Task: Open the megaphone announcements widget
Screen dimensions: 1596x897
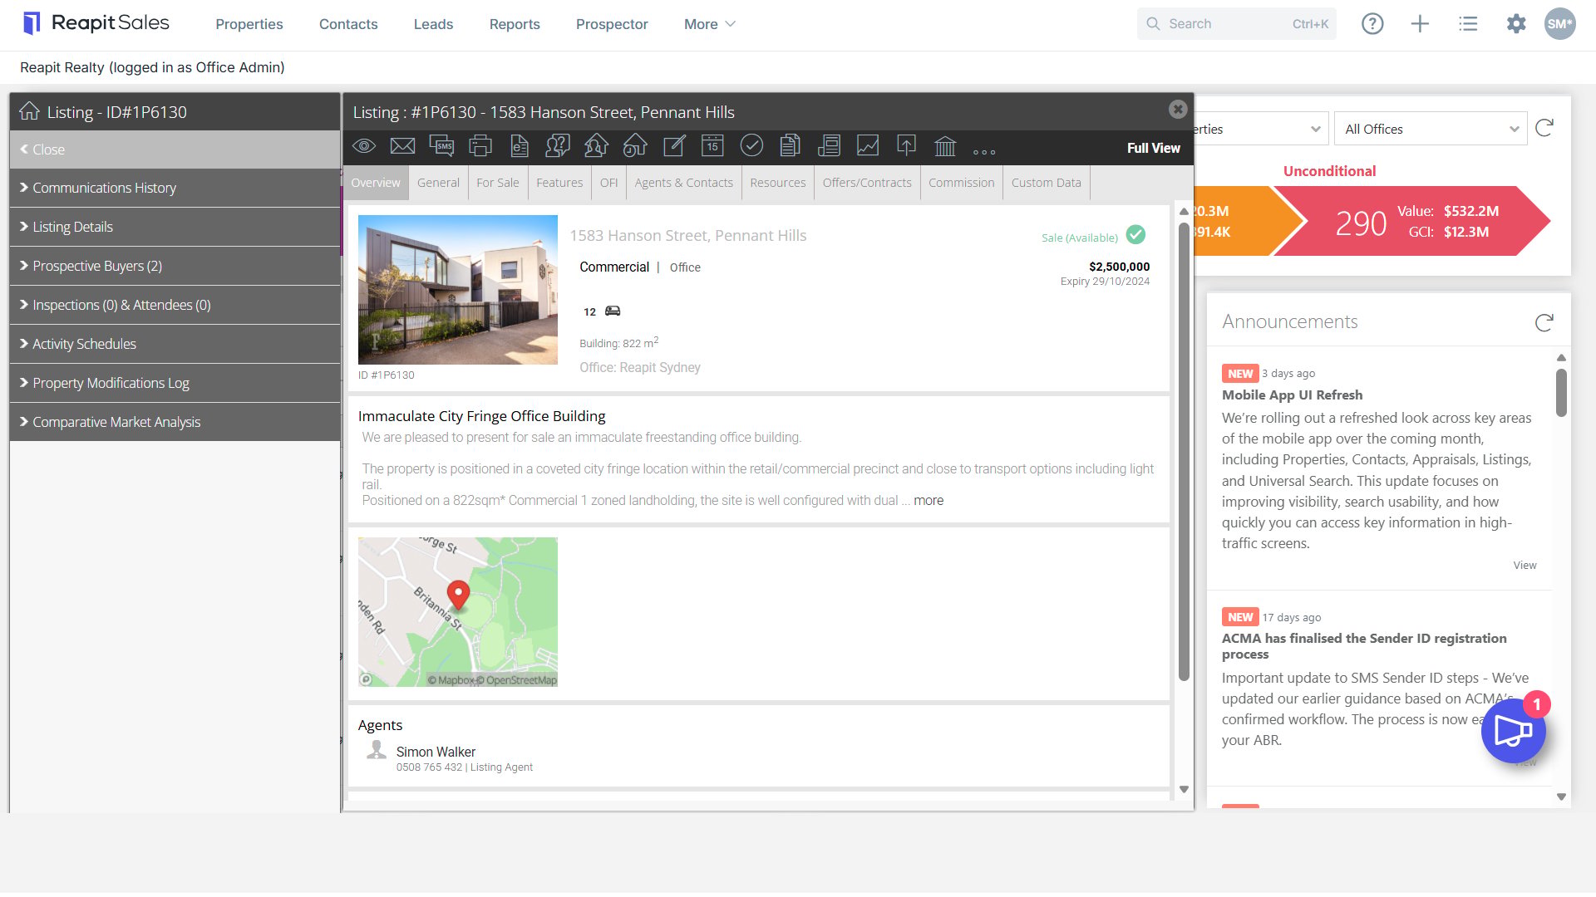Action: (1513, 731)
